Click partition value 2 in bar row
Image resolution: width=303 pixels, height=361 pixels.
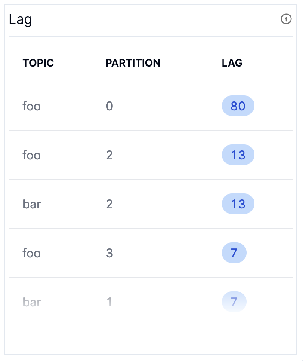pos(109,204)
